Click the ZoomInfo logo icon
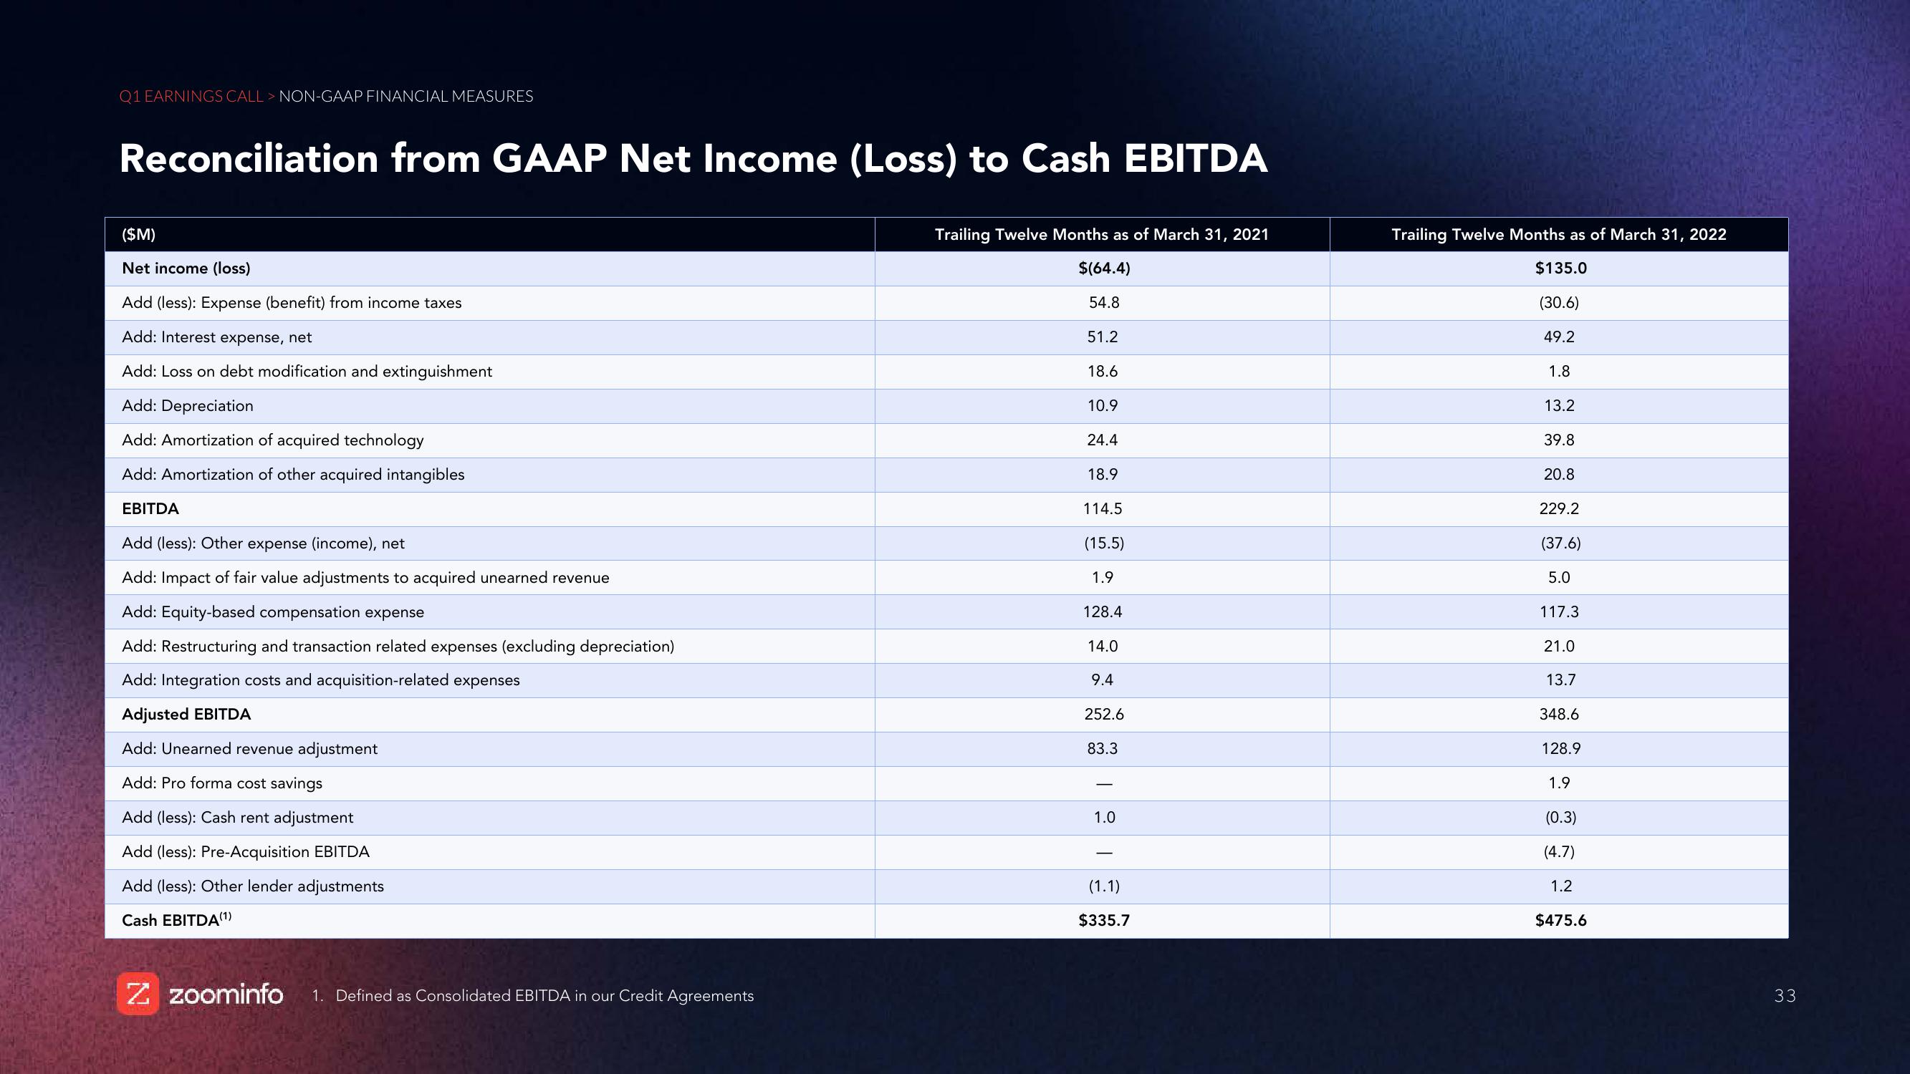The width and height of the screenshot is (1910, 1074). [138, 993]
